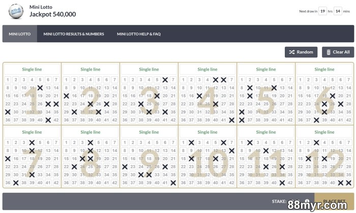Select number 36 in the top-left line grid
This screenshot has height=213, width=356.
(x=8, y=120)
